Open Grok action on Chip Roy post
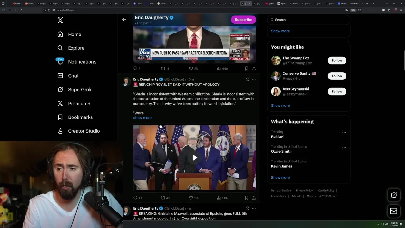The image size is (405, 228). [x=247, y=79]
